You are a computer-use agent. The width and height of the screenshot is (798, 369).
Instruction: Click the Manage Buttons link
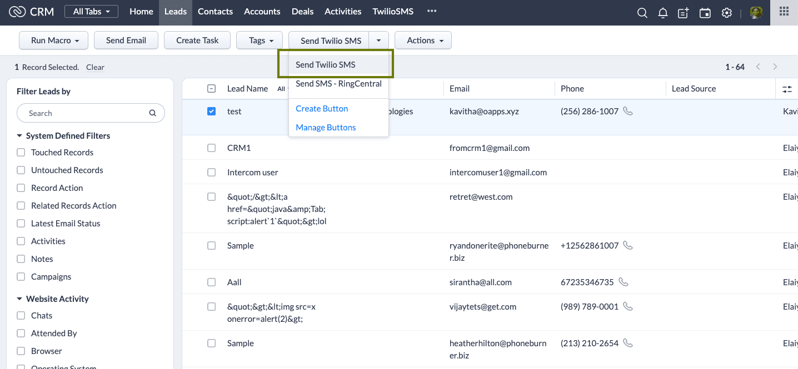[326, 127]
